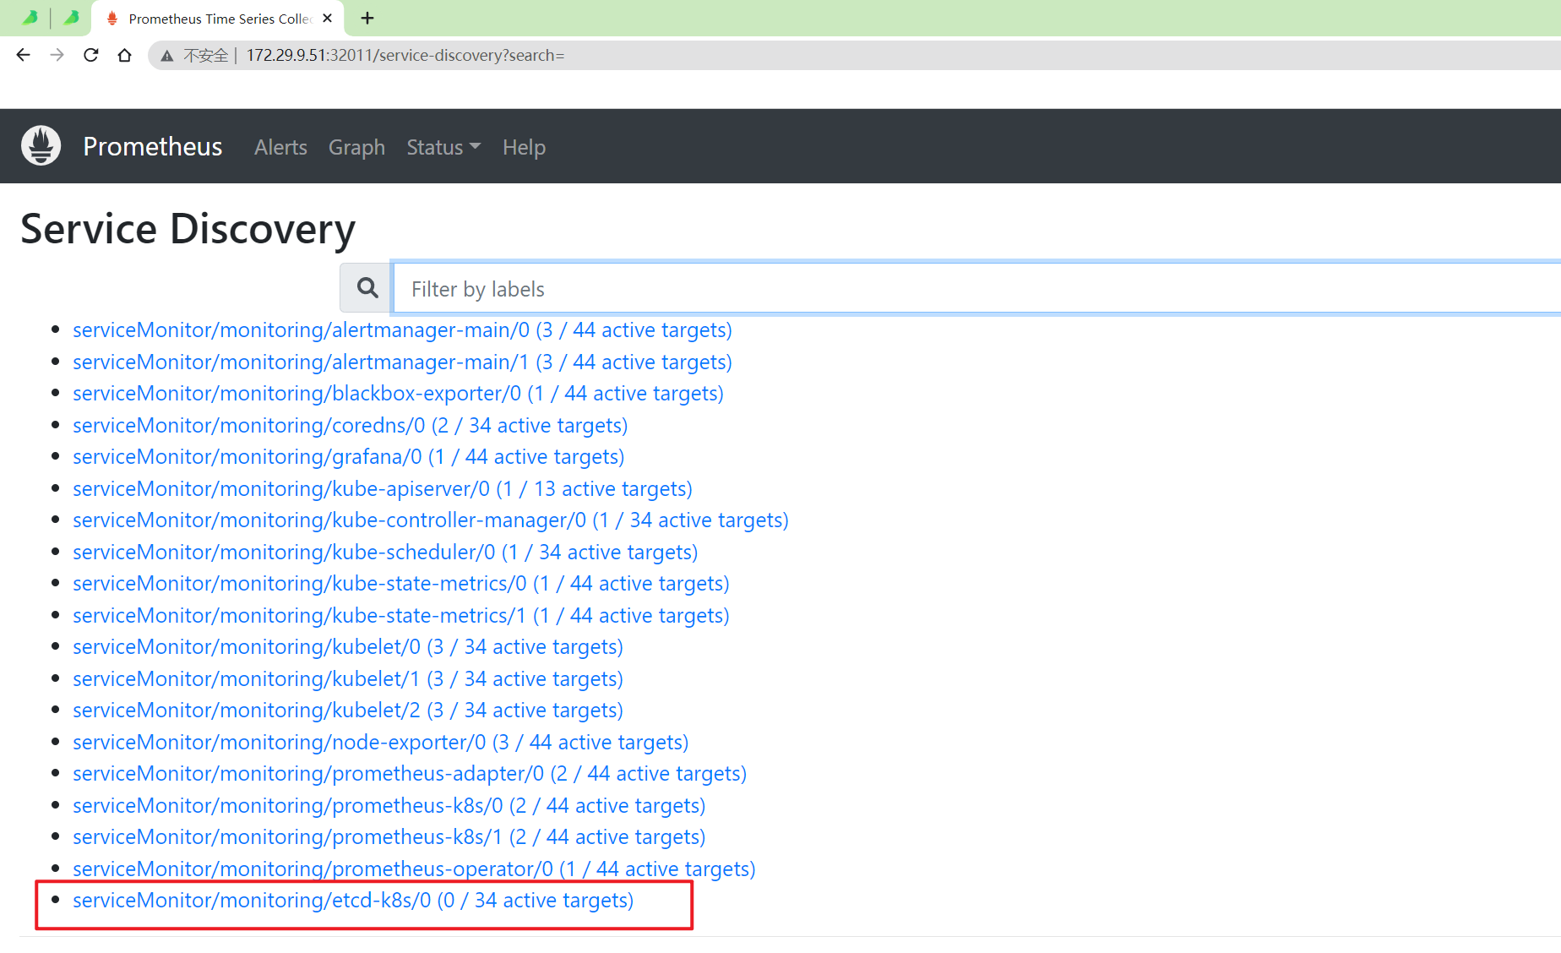Click the browser home icon
Screen dimensions: 1561x953
tap(124, 55)
